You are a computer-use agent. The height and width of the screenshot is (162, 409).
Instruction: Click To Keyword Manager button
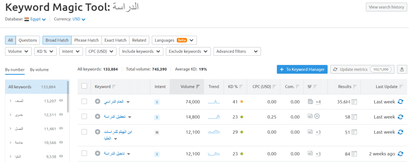coord(302,69)
